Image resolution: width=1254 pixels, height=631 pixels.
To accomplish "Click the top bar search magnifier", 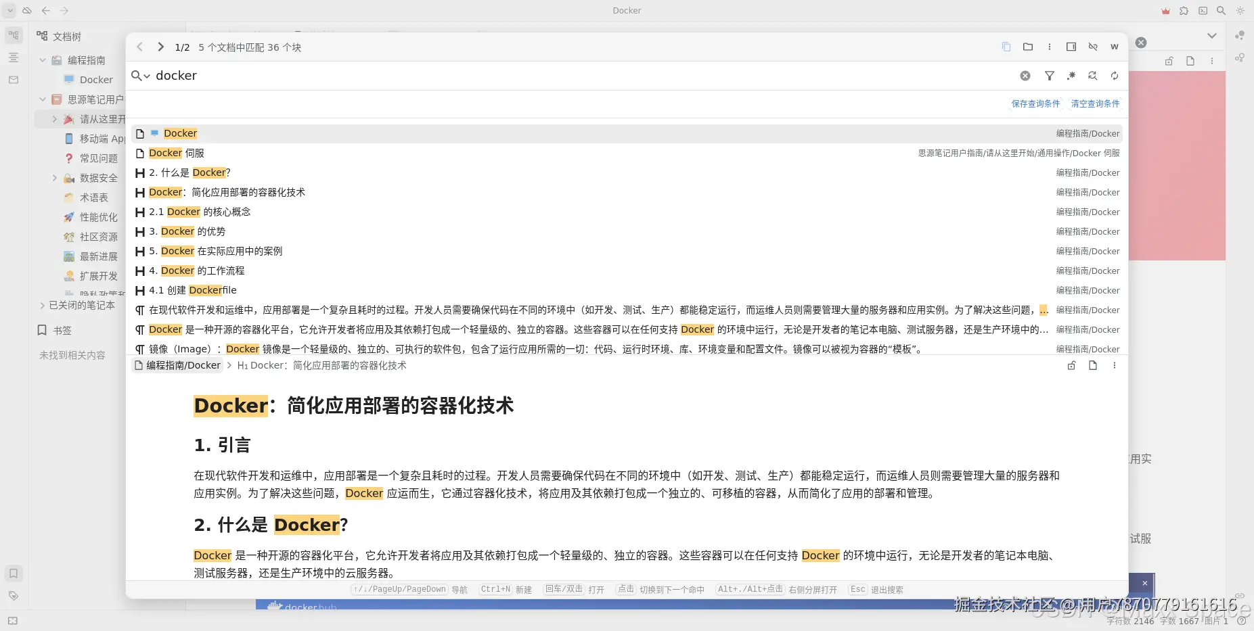I will (x=1221, y=10).
